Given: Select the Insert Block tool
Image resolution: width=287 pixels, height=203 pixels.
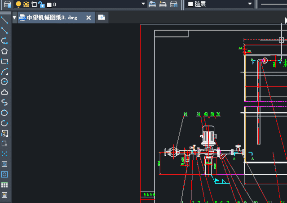Looking at the screenshot, I should coord(4,133).
